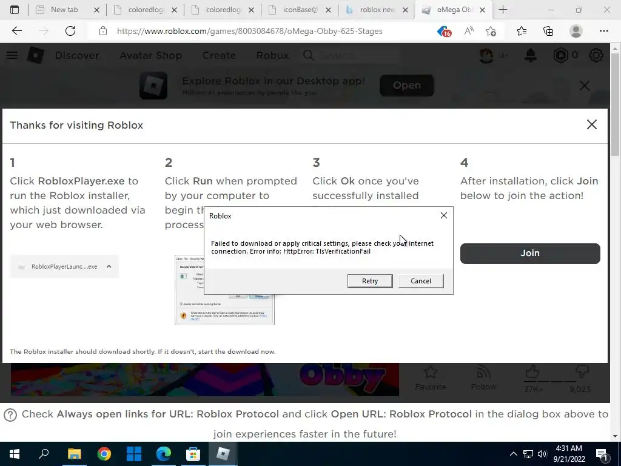Cancel the Roblox error dialog

[421, 281]
